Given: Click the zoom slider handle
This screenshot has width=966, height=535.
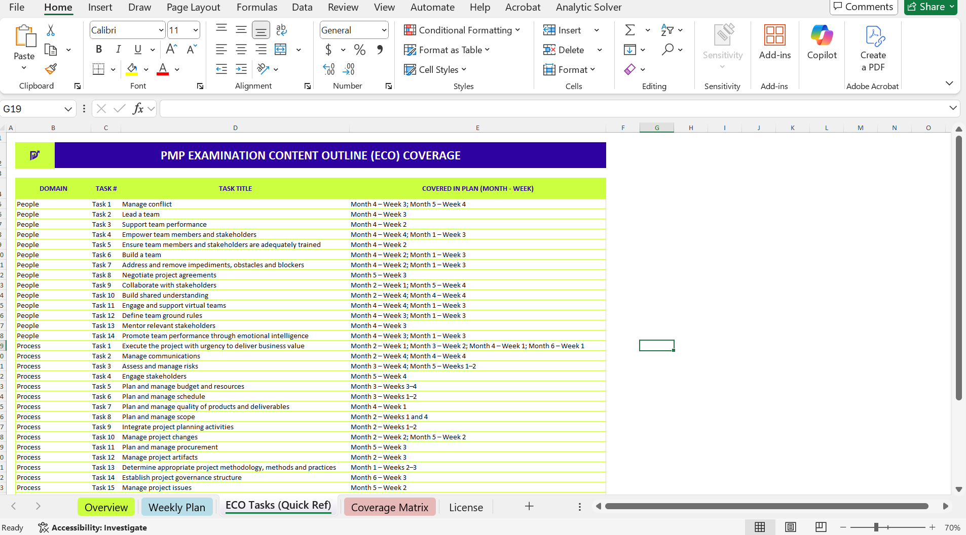Looking at the screenshot, I should point(876,527).
